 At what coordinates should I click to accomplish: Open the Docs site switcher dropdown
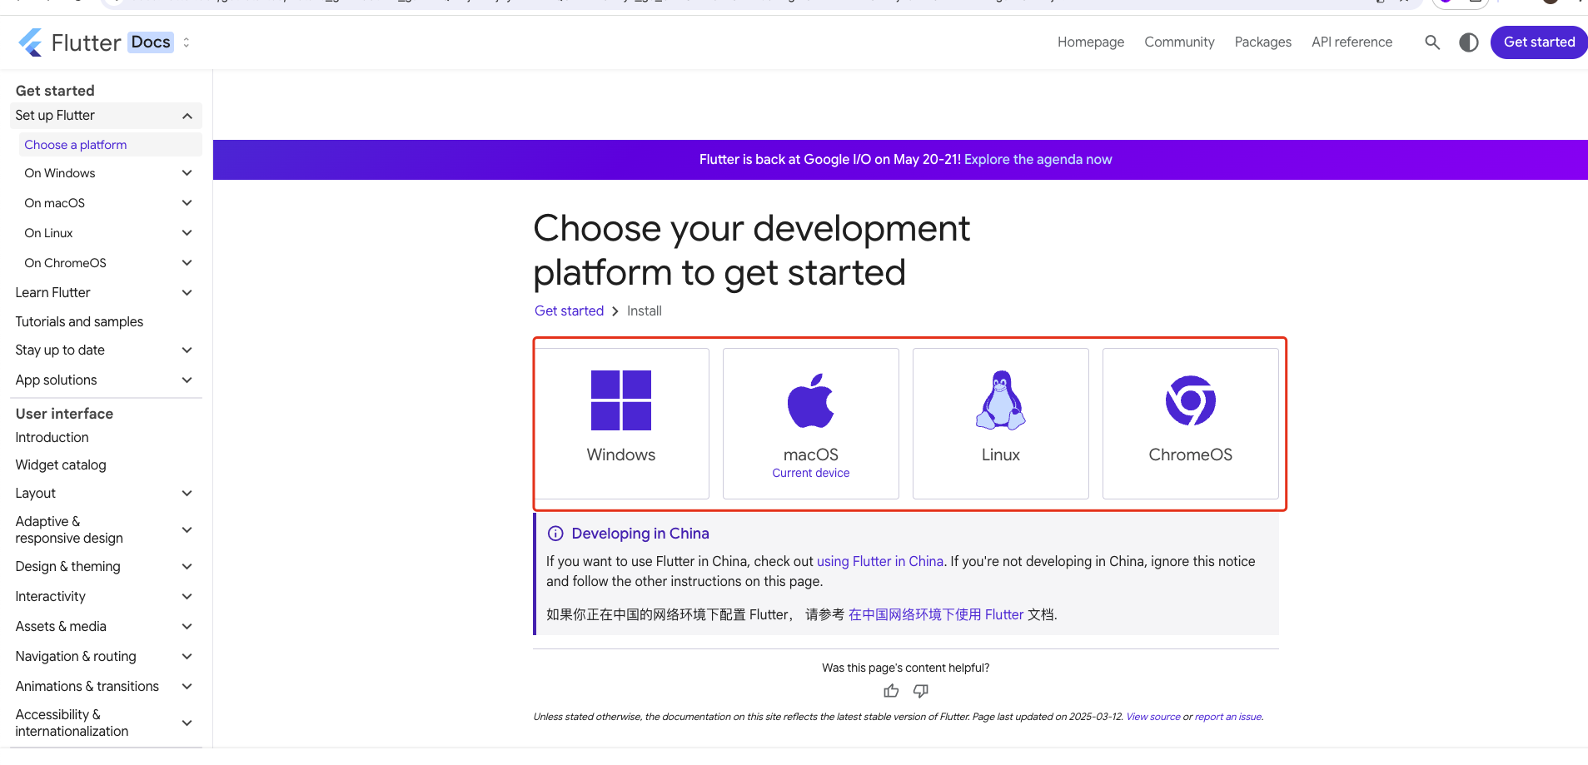click(187, 42)
